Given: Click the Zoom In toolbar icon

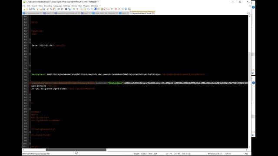Looking at the screenshot, I should [74, 9].
